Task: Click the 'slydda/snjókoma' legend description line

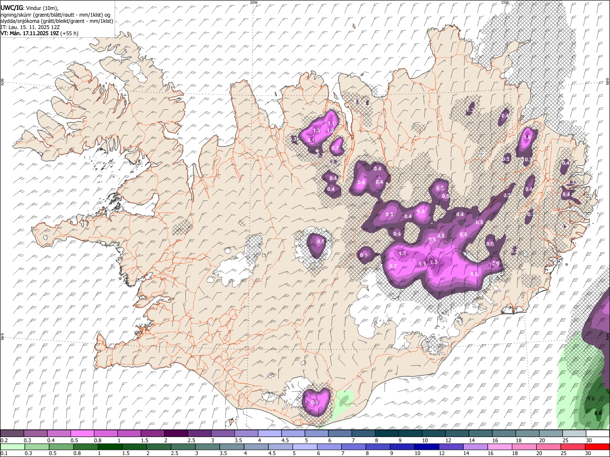Action: point(57,21)
